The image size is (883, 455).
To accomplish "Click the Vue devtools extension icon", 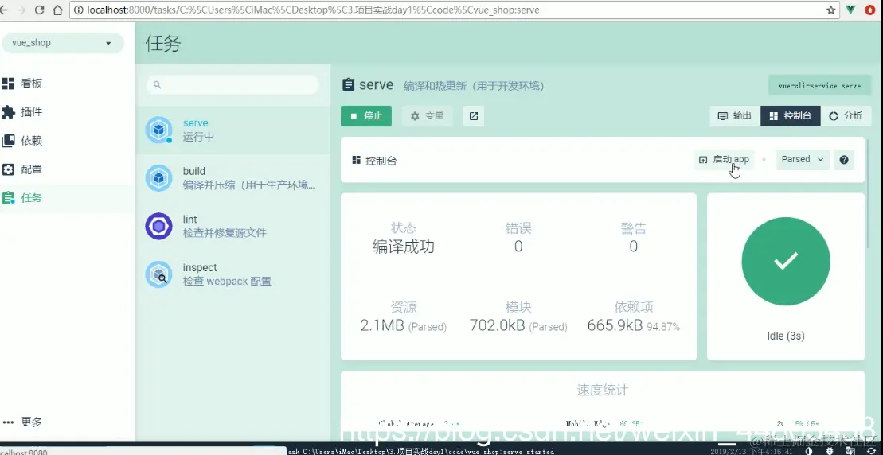I will coord(850,10).
